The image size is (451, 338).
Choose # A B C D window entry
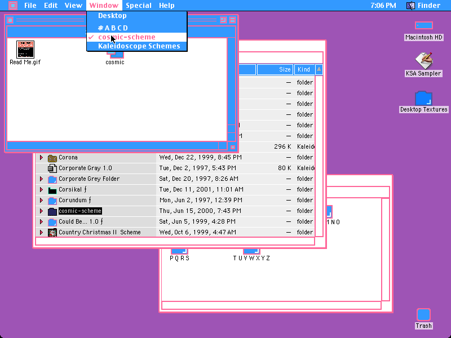pyautogui.click(x=137, y=28)
